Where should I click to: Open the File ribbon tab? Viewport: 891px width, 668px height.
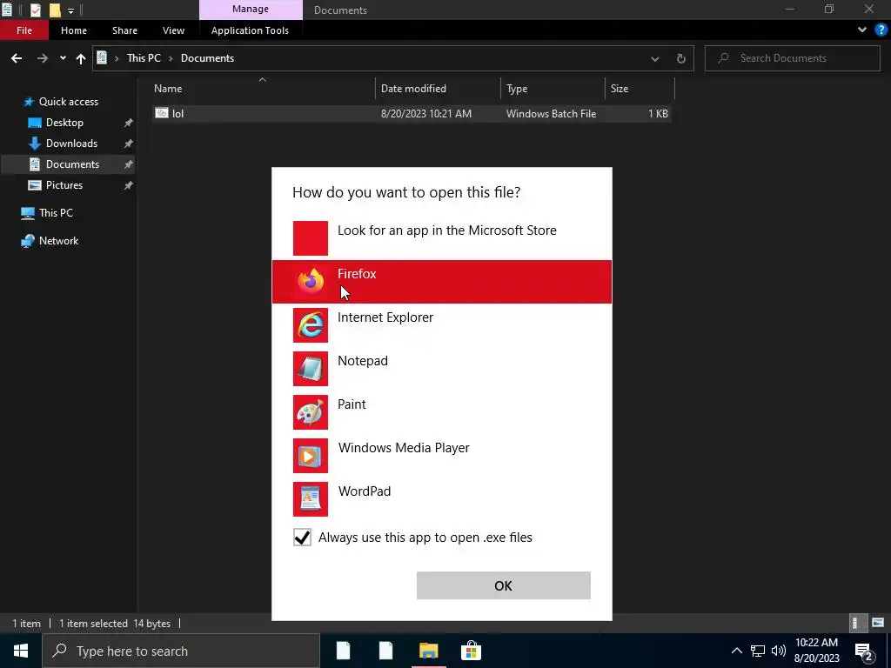[23, 30]
